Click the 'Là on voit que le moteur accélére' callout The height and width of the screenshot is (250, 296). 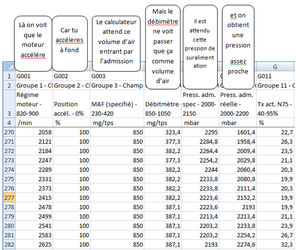(32, 39)
